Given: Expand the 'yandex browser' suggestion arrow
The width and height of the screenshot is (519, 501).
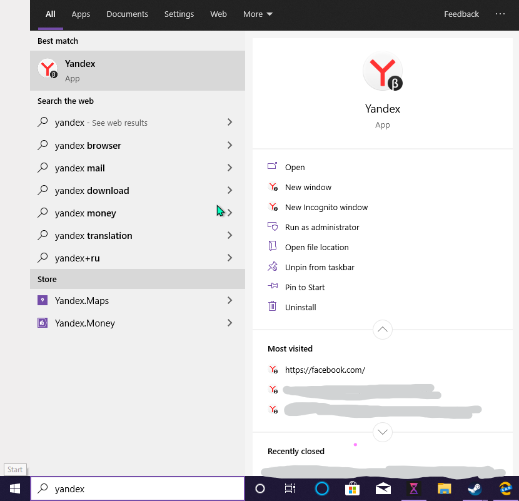Looking at the screenshot, I should tap(229, 145).
